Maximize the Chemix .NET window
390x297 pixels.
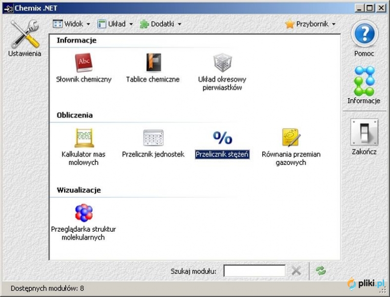click(370, 8)
